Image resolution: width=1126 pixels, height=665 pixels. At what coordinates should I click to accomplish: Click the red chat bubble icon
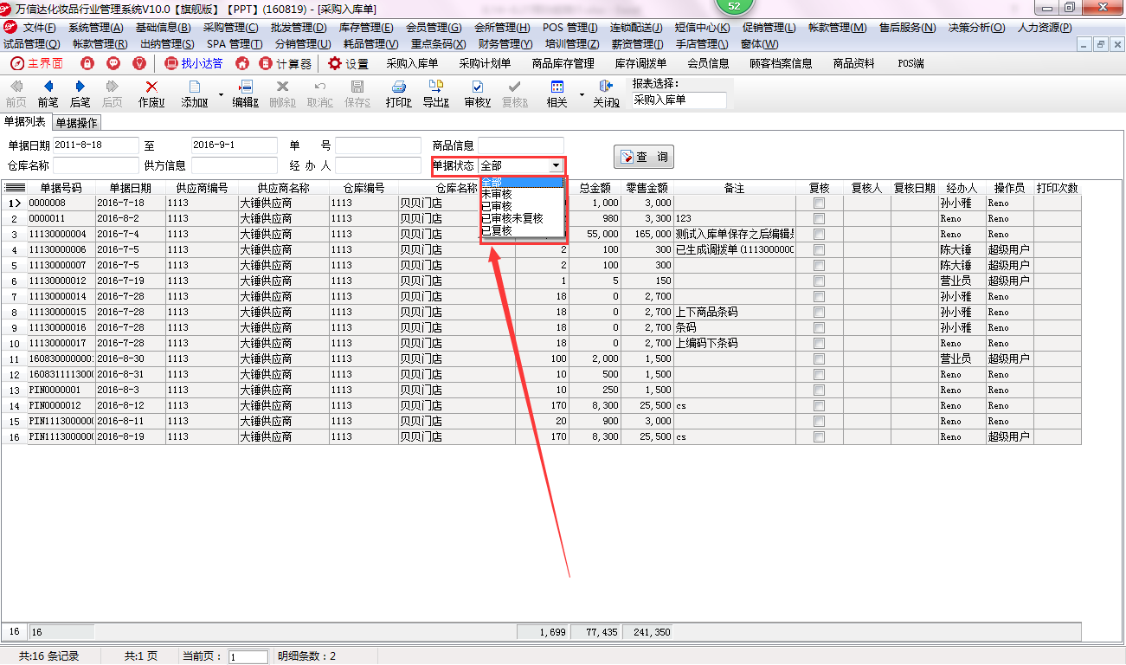point(113,63)
